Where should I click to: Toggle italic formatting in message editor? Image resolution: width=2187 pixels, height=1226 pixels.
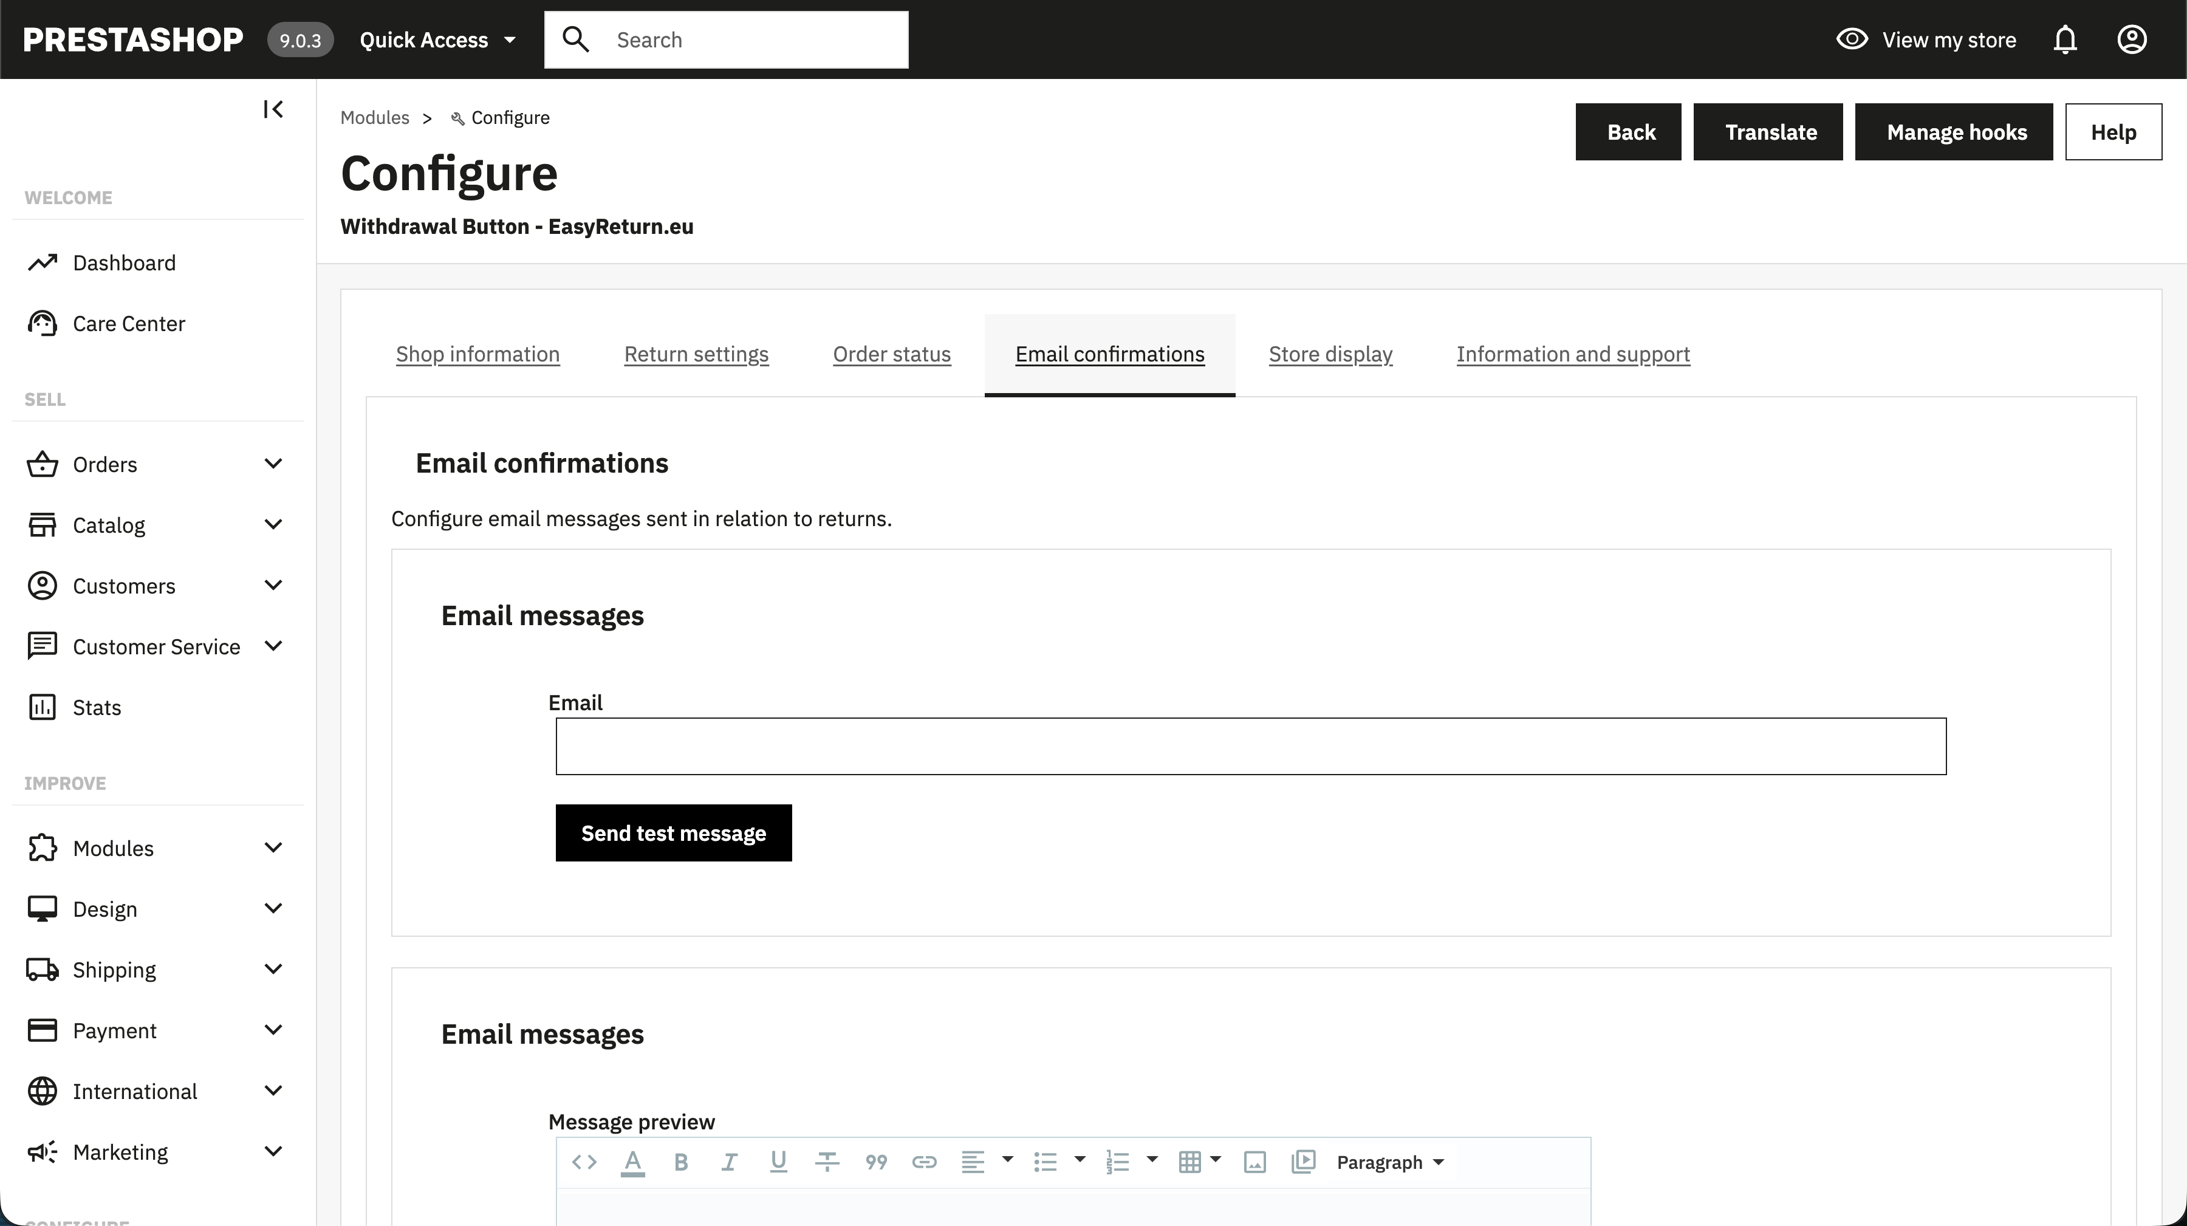pyautogui.click(x=729, y=1162)
